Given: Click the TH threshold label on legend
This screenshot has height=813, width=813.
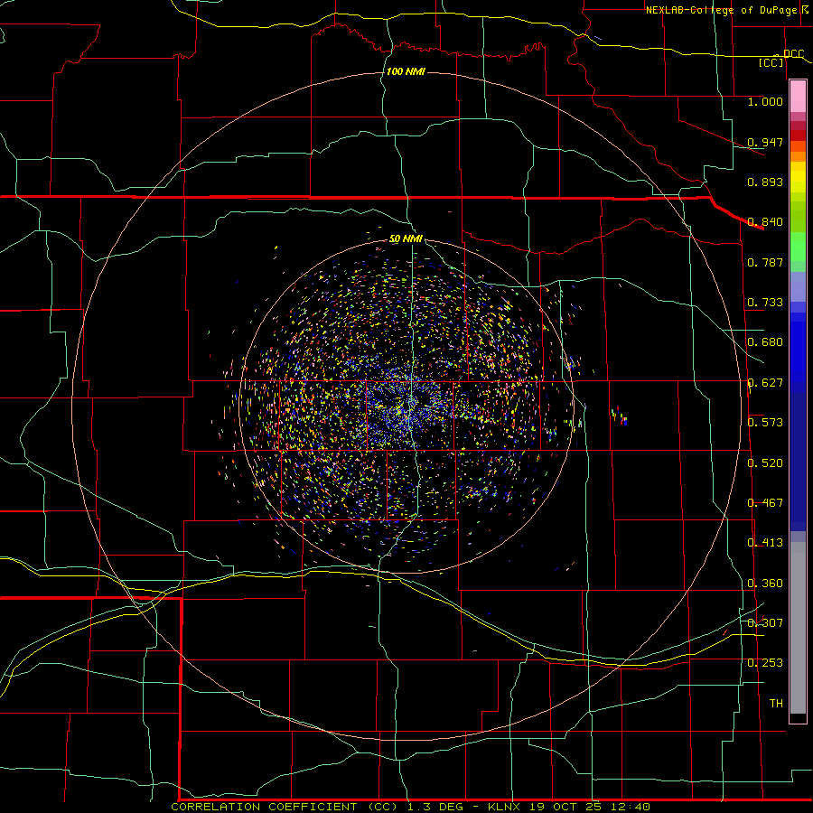Looking at the screenshot, I should [x=776, y=704].
